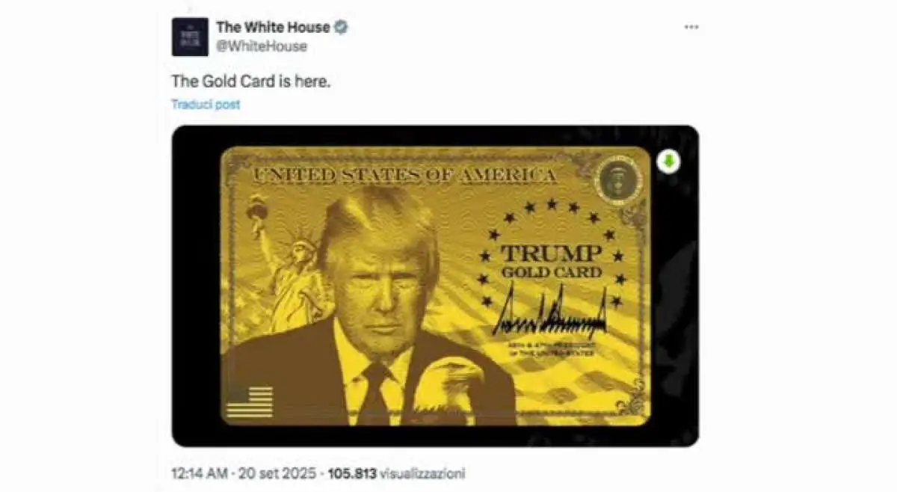Click the blue verified badge
The width and height of the screenshot is (897, 492).
[341, 28]
